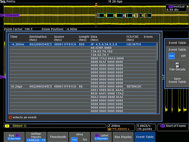189x142 pixels.
Task: Open Define Inputs 100BASE-TX menu
Action: 36,137
